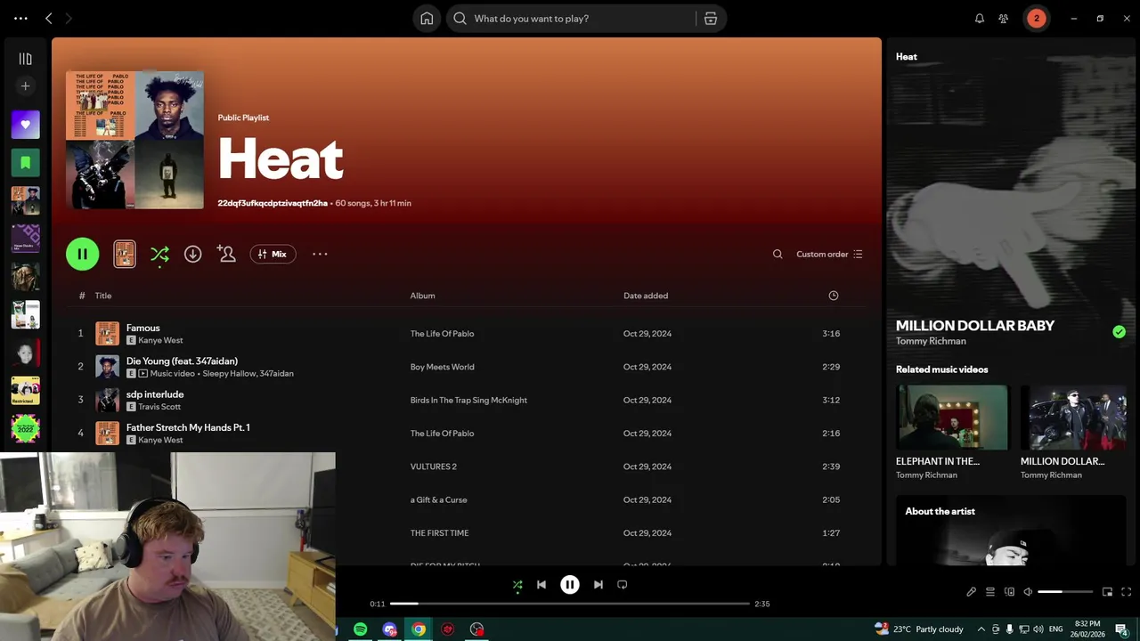This screenshot has height=641, width=1140.
Task: Sort by the Title column header
Action: 103,296
